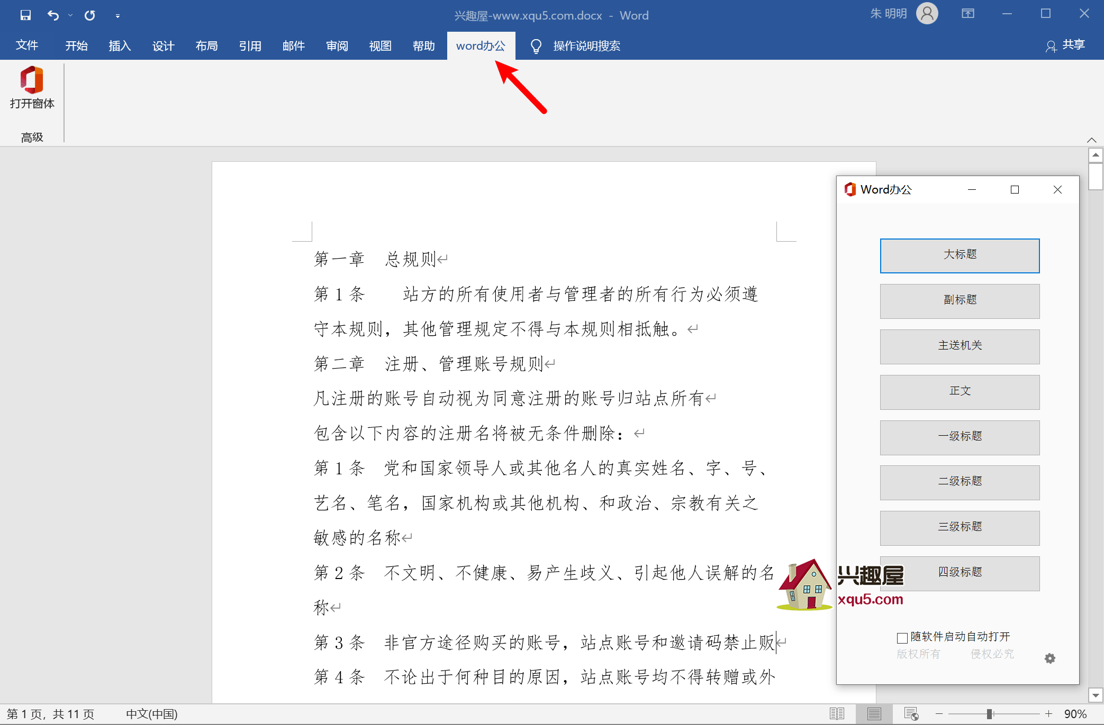The width and height of the screenshot is (1104, 725).
Task: Click the user account avatar
Action: tap(927, 14)
